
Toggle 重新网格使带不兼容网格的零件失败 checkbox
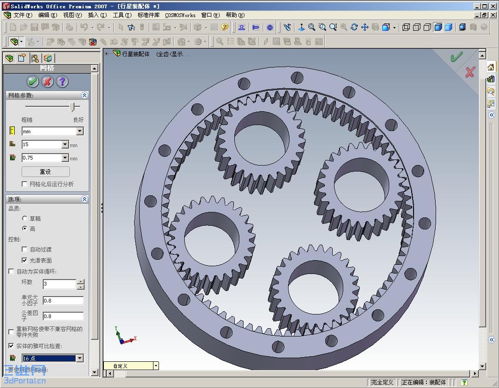[x=11, y=331]
